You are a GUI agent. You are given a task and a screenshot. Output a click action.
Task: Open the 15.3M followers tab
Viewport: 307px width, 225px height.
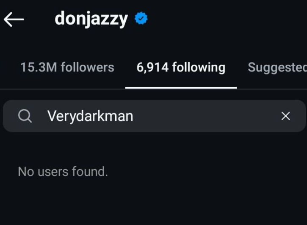click(x=67, y=67)
